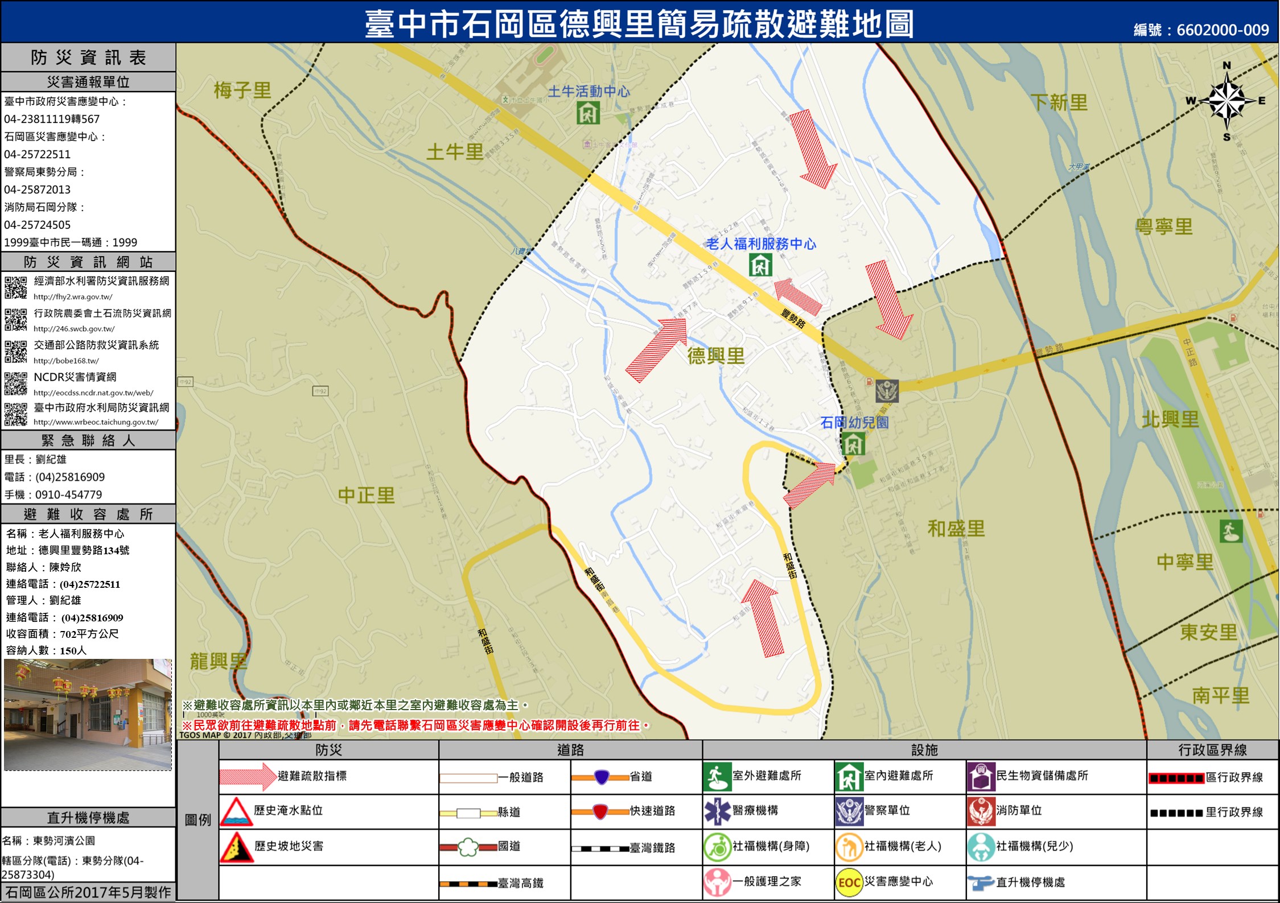Click the 土牛活動中心 indoor shelter icon
This screenshot has width=1280, height=903.
point(588,113)
